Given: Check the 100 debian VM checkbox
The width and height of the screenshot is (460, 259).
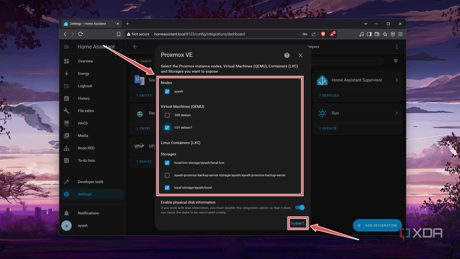Looking at the screenshot, I should (167, 115).
